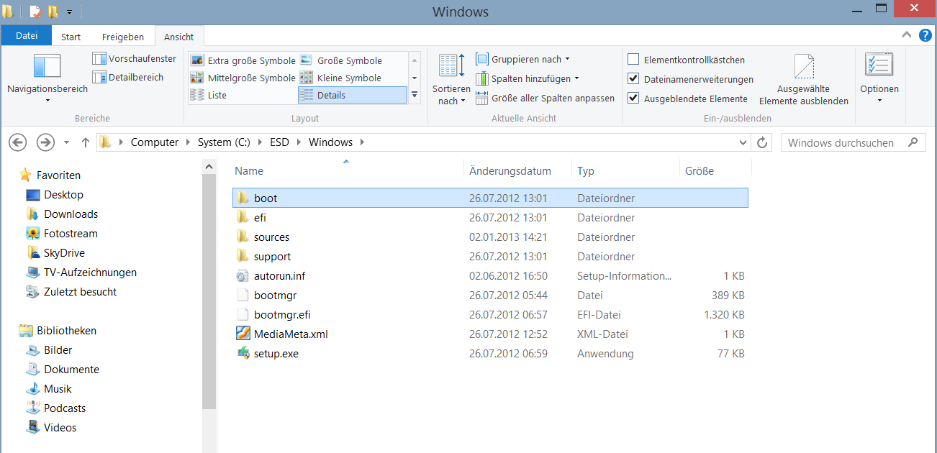Screen dimensions: 937x453
Task: Select the Bibliotheken node
Action: (x=58, y=331)
